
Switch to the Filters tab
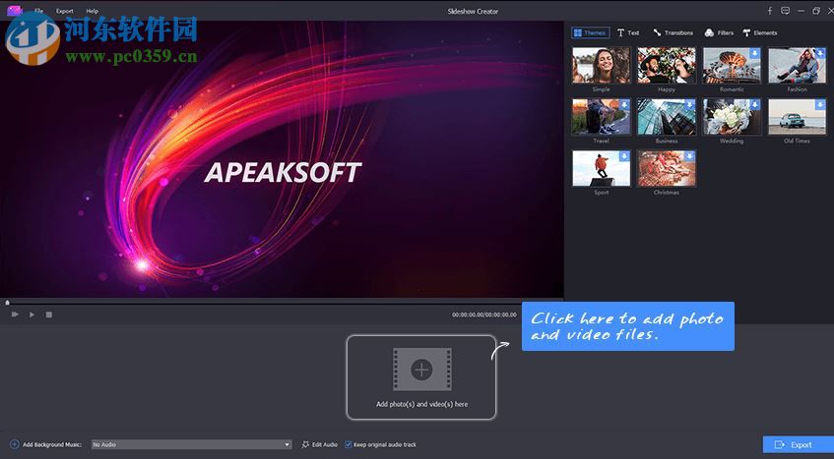719,32
